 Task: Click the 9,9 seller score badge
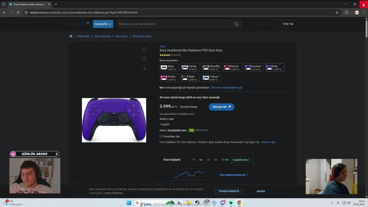tap(191, 130)
